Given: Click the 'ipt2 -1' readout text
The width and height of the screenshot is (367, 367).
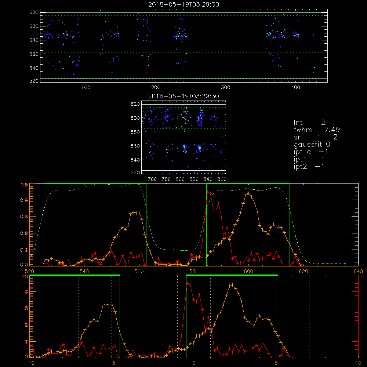Looking at the screenshot, I should tap(309, 166).
